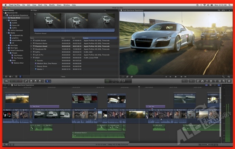Click the Select arrow tool in toolbar
The height and width of the screenshot is (149, 235).
click(x=48, y=81)
